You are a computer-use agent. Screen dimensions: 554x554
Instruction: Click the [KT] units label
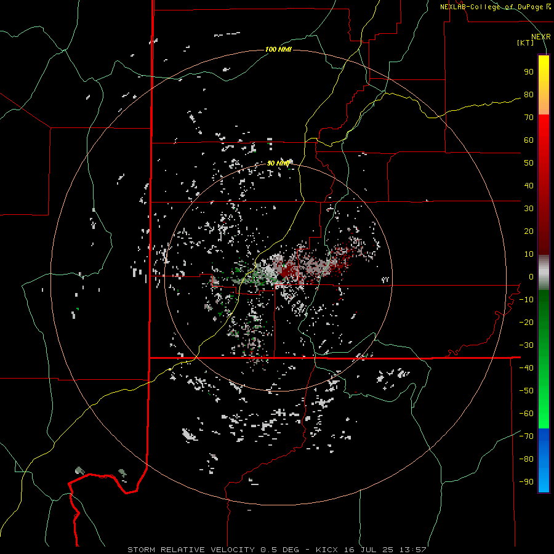pyautogui.click(x=526, y=42)
